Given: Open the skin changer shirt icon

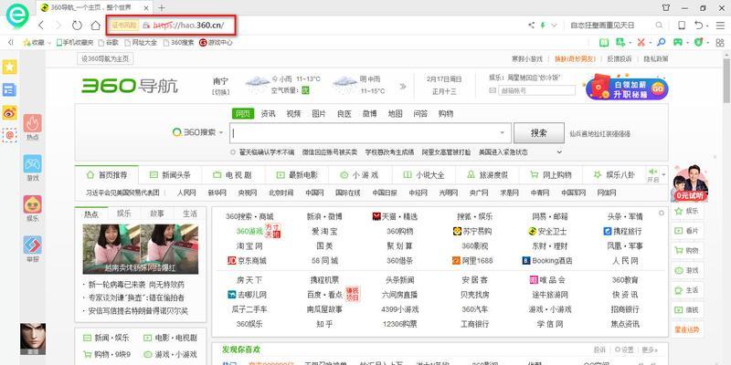Looking at the screenshot, I should tap(666, 8).
